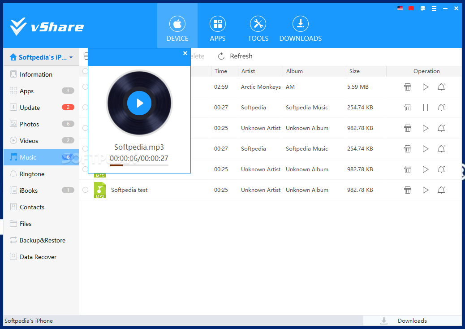Open the Ringtone section

coord(41,174)
